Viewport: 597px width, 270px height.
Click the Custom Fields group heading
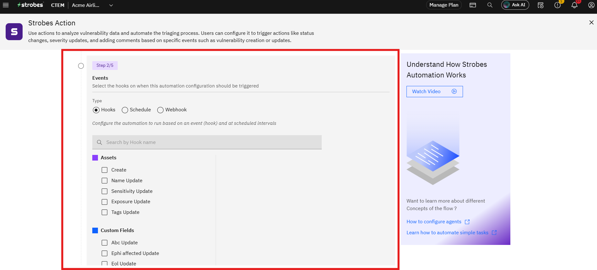click(117, 230)
